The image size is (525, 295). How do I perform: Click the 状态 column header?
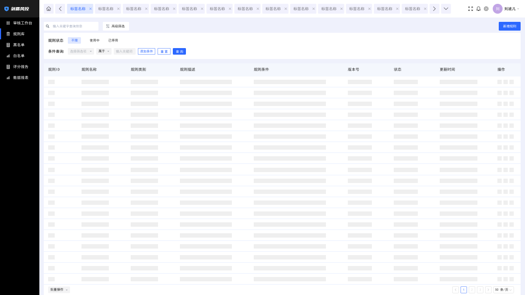click(398, 69)
